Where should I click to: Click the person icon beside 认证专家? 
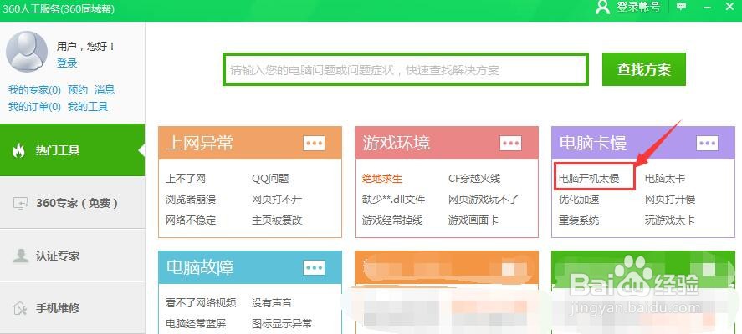(x=20, y=256)
